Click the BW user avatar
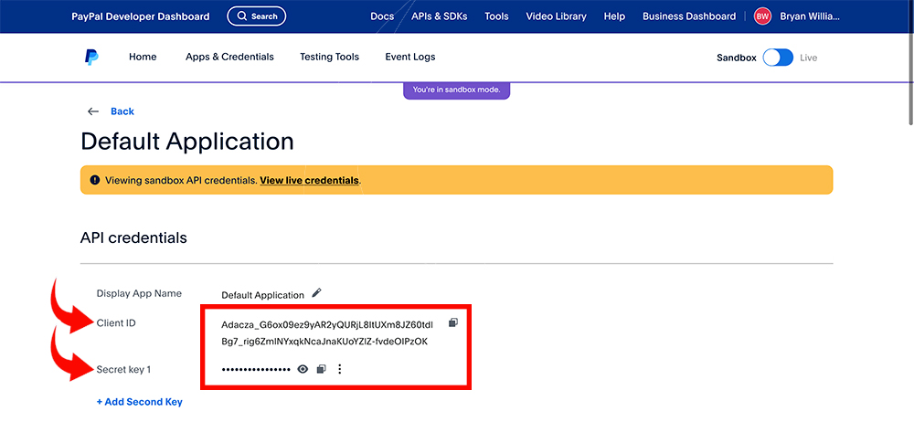The height and width of the screenshot is (422, 914). (762, 16)
